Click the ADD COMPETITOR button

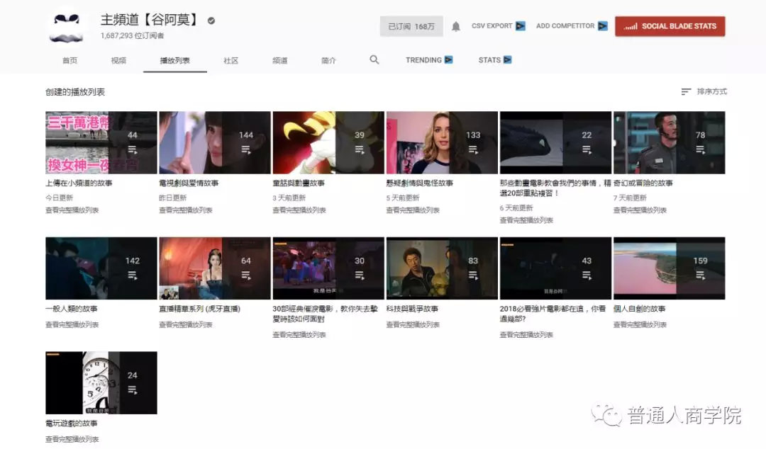tap(572, 26)
